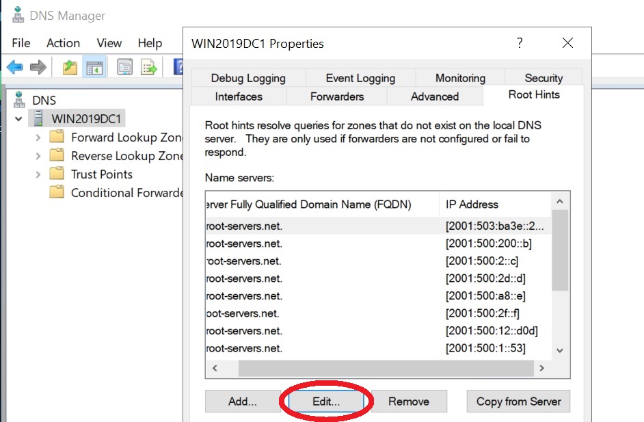The height and width of the screenshot is (422, 644).
Task: Click the Remove button
Action: 409,401
